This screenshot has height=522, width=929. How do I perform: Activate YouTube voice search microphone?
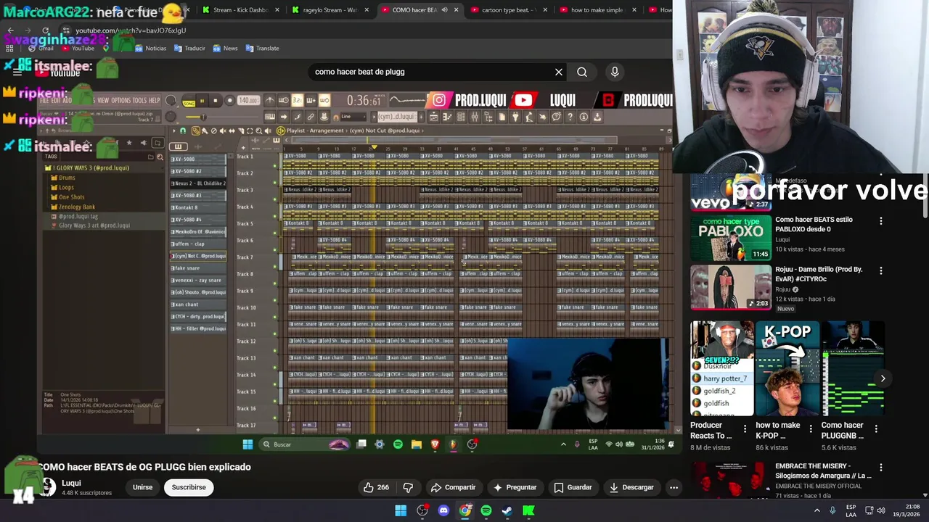(x=615, y=72)
